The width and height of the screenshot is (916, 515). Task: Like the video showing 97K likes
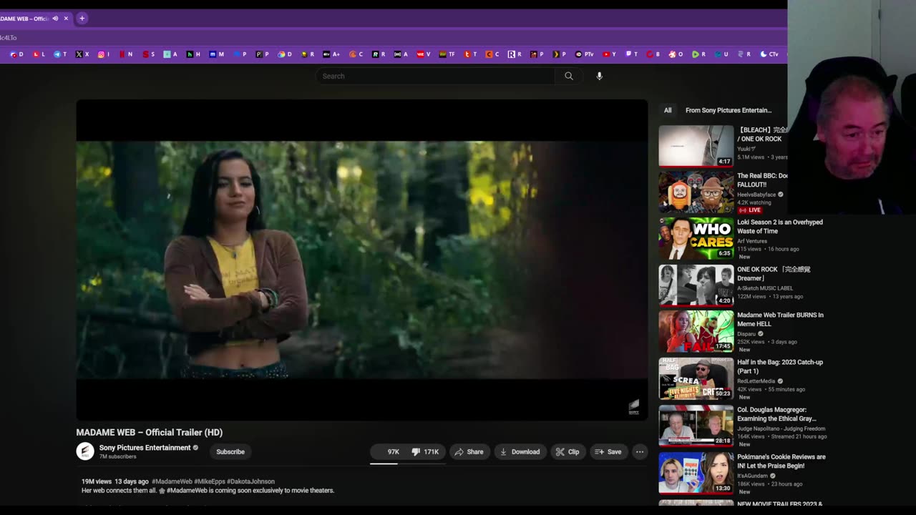click(x=388, y=452)
